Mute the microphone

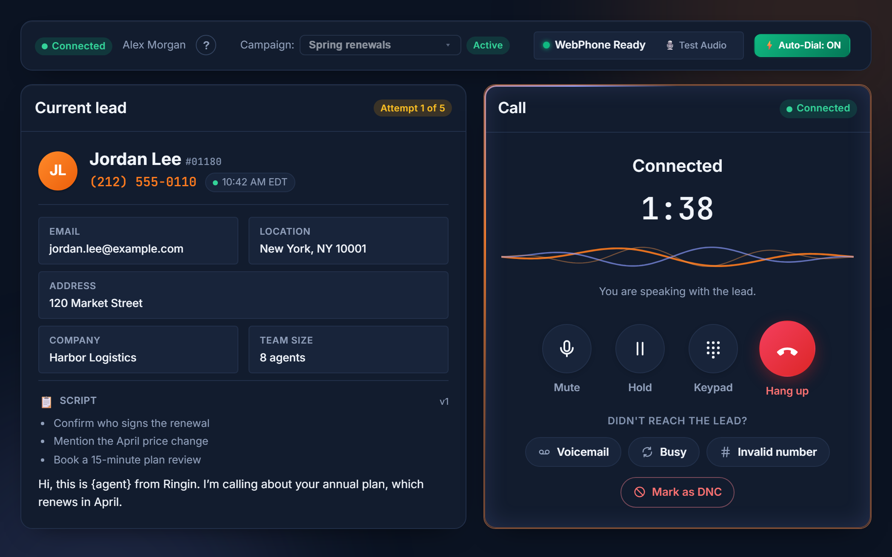pos(566,349)
